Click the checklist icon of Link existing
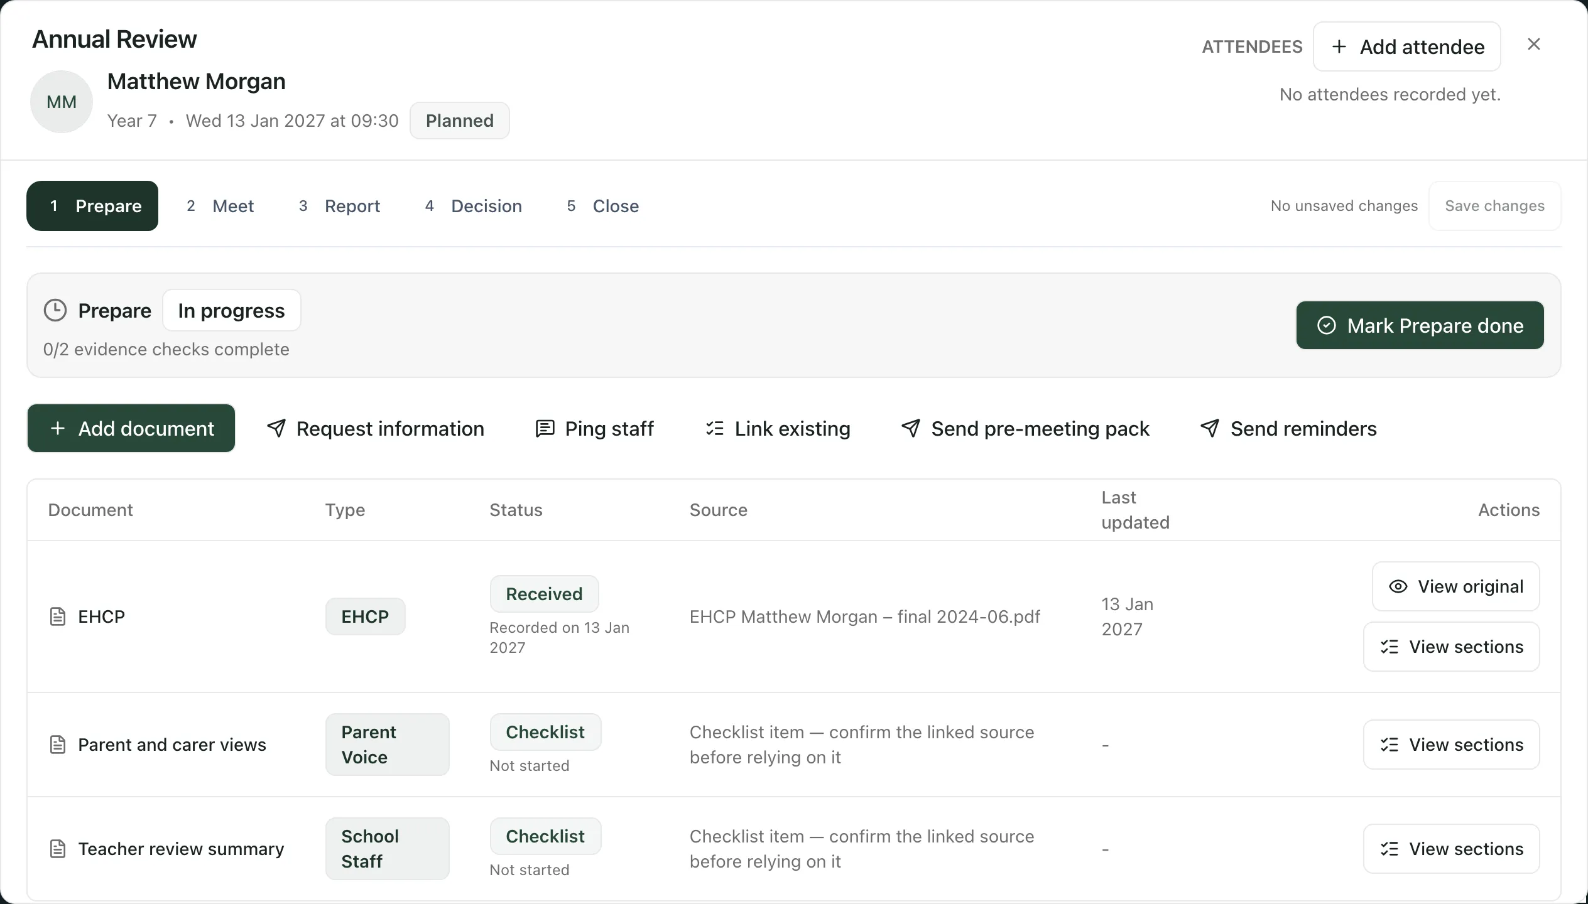Viewport: 1588px width, 904px height. coord(715,428)
